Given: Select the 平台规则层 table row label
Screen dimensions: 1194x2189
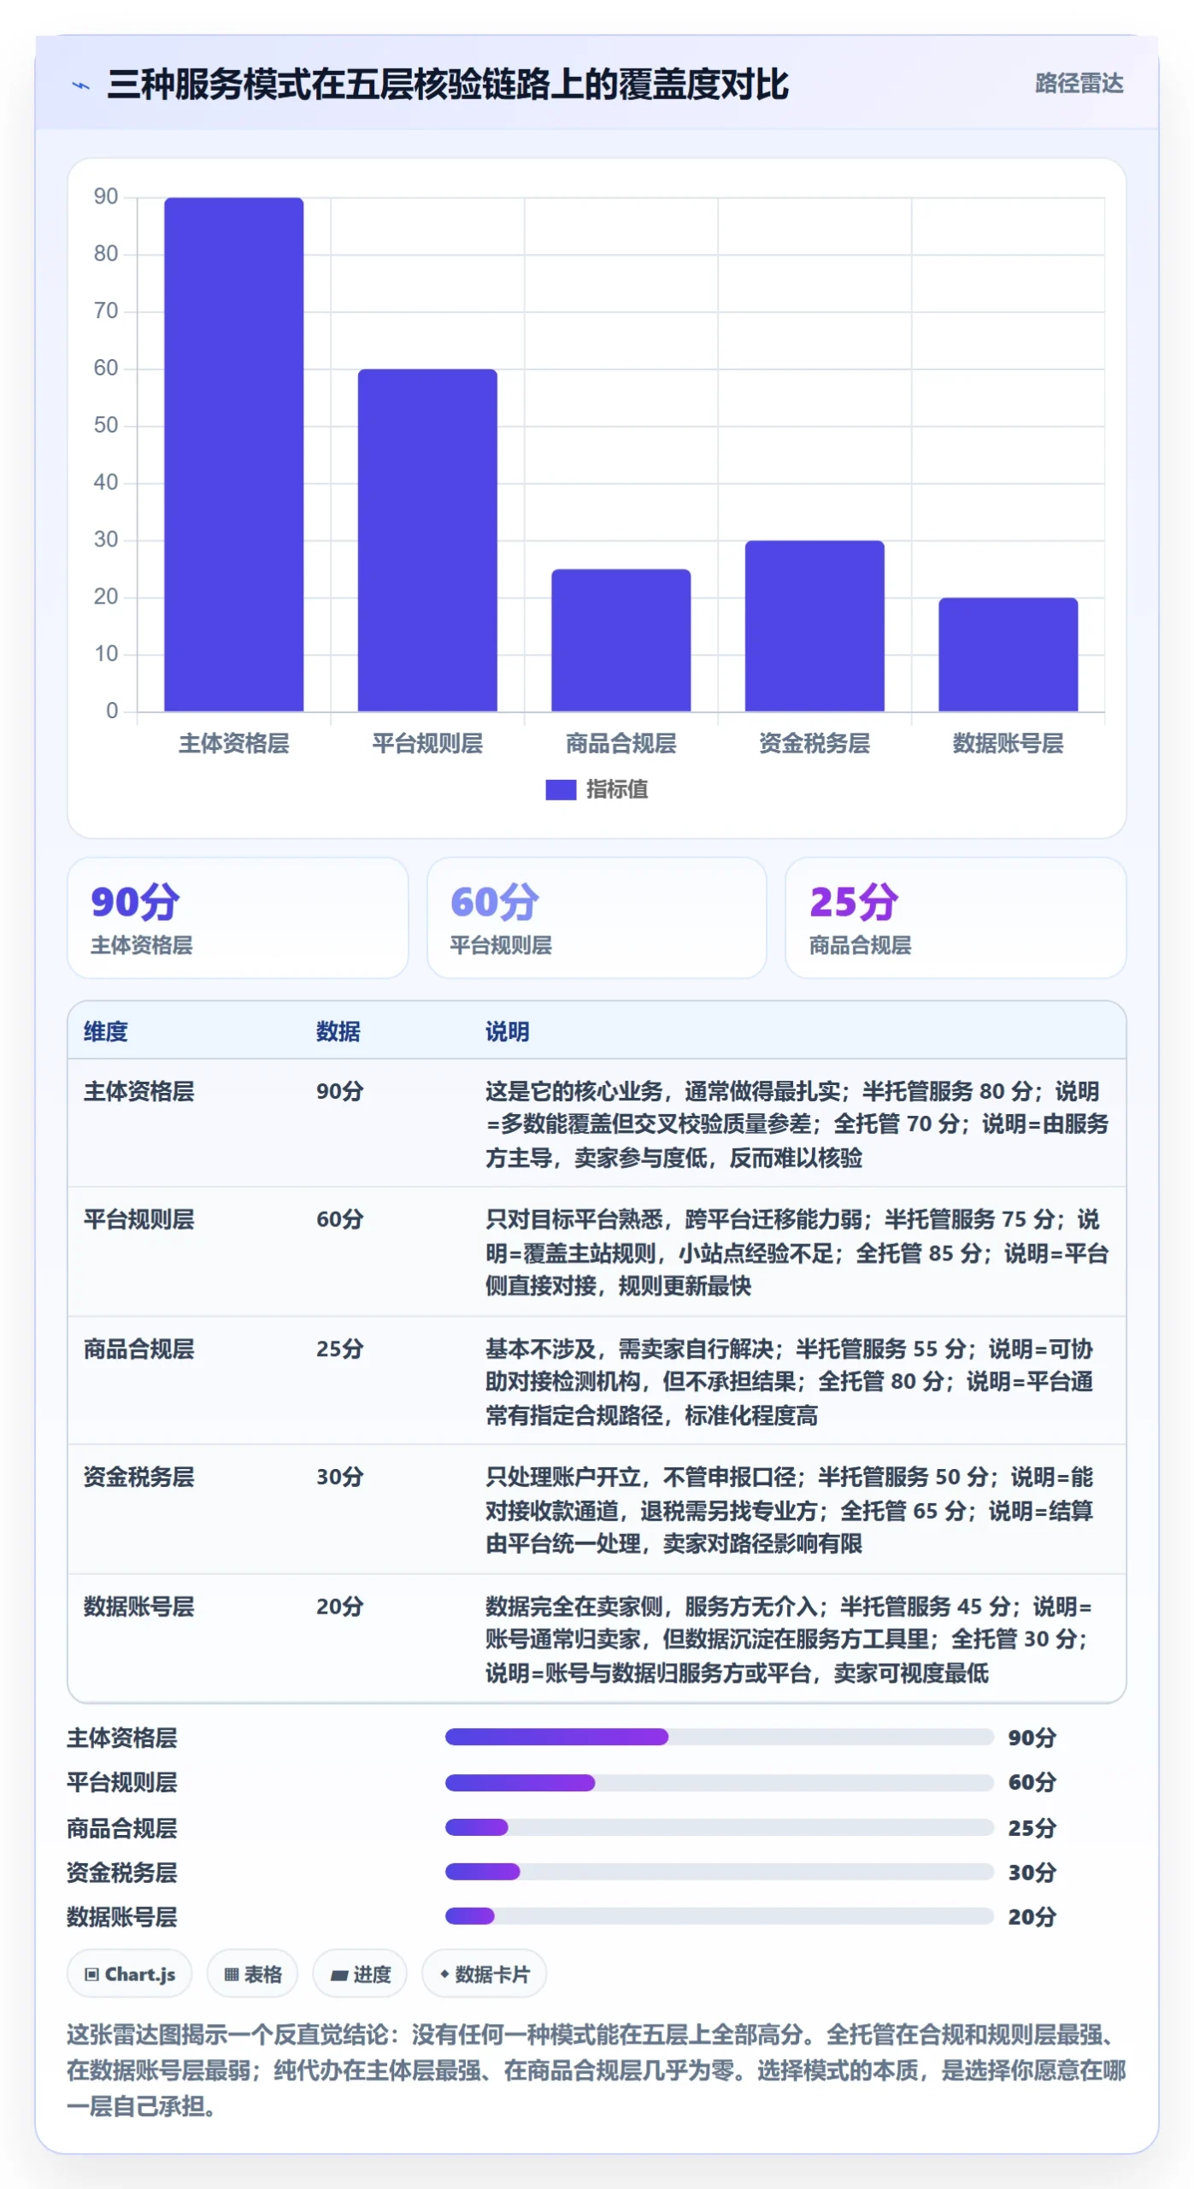Looking at the screenshot, I should click(x=138, y=1219).
